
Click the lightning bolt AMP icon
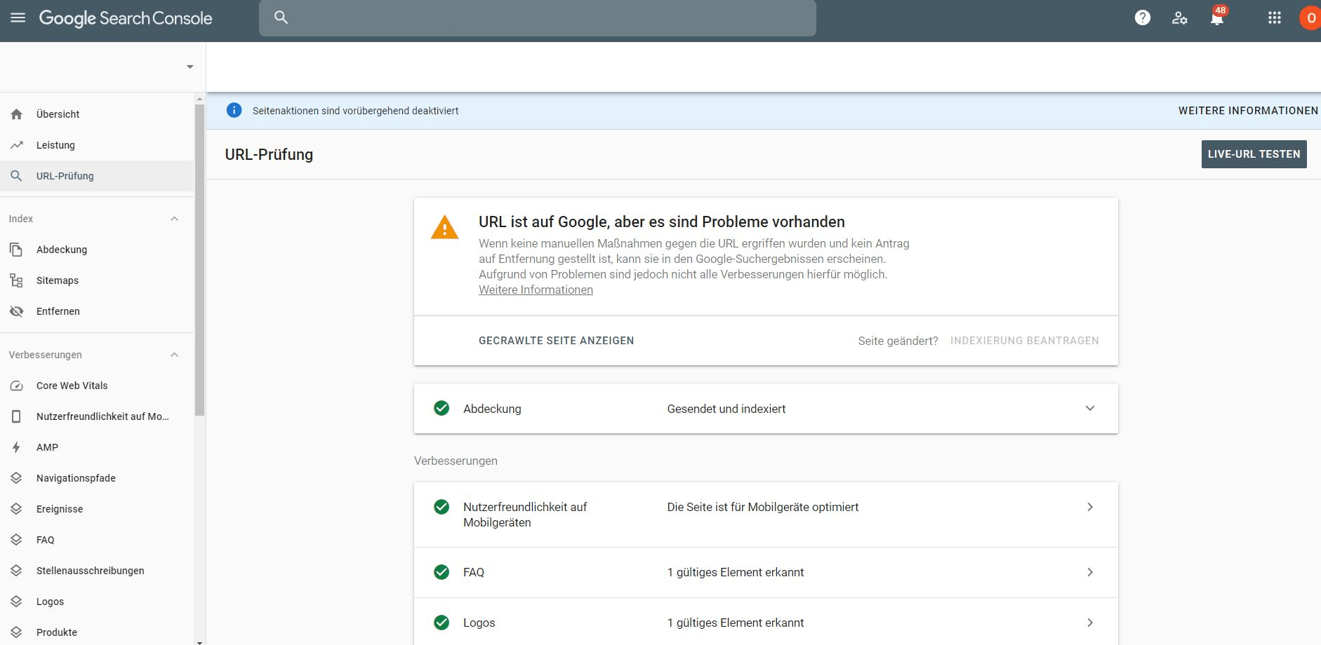(x=17, y=447)
